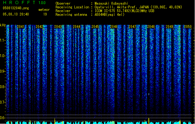Select the version number 1.00
The height and width of the screenshot is (124, 195).
tap(42, 3)
